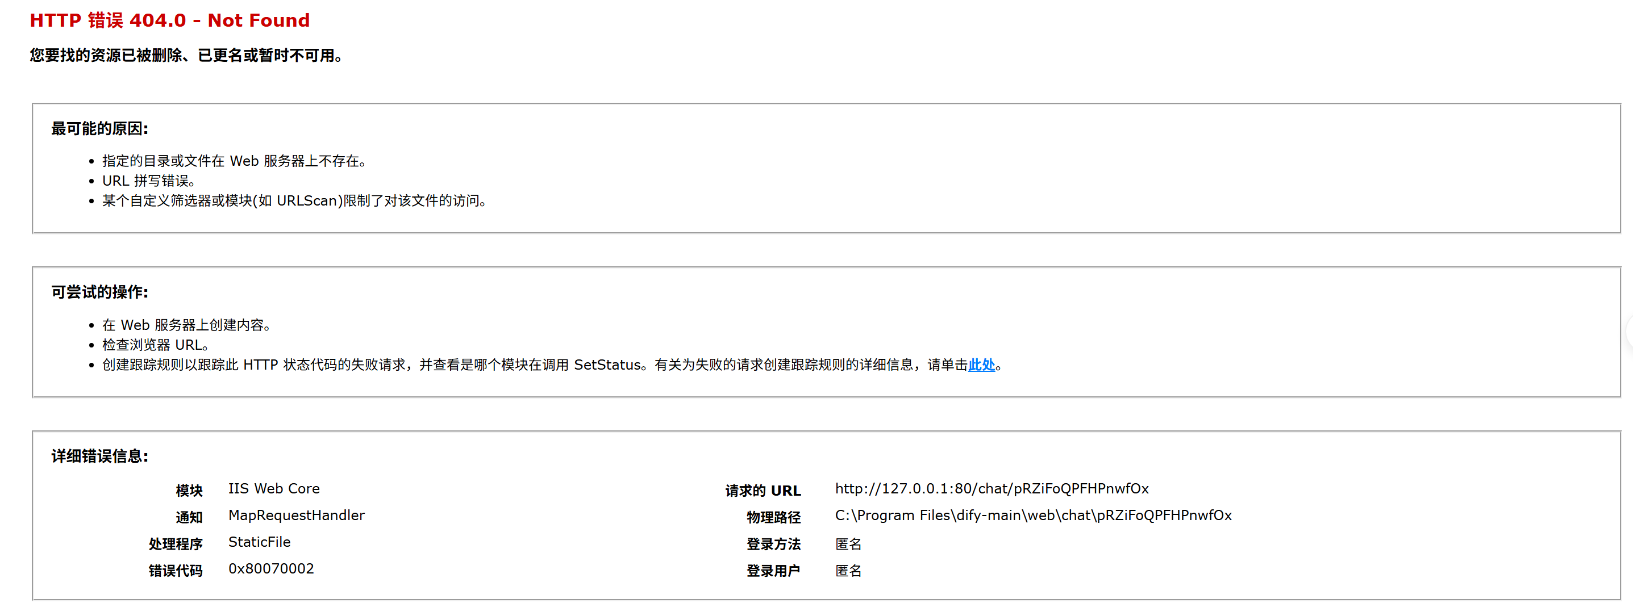The height and width of the screenshot is (603, 1633).
Task: Open the "此处" tracing rules link
Action: click(x=981, y=365)
